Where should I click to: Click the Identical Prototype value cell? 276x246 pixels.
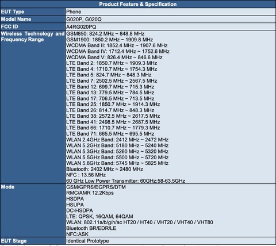171,241
